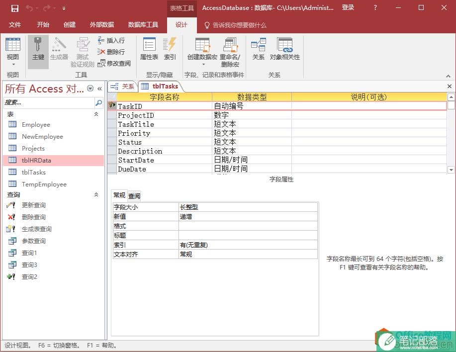Click the Undo arrow icon
Image resolution: width=456 pixels, height=352 pixels.
(x=29, y=8)
